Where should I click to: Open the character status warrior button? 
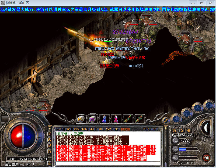coord(176,119)
